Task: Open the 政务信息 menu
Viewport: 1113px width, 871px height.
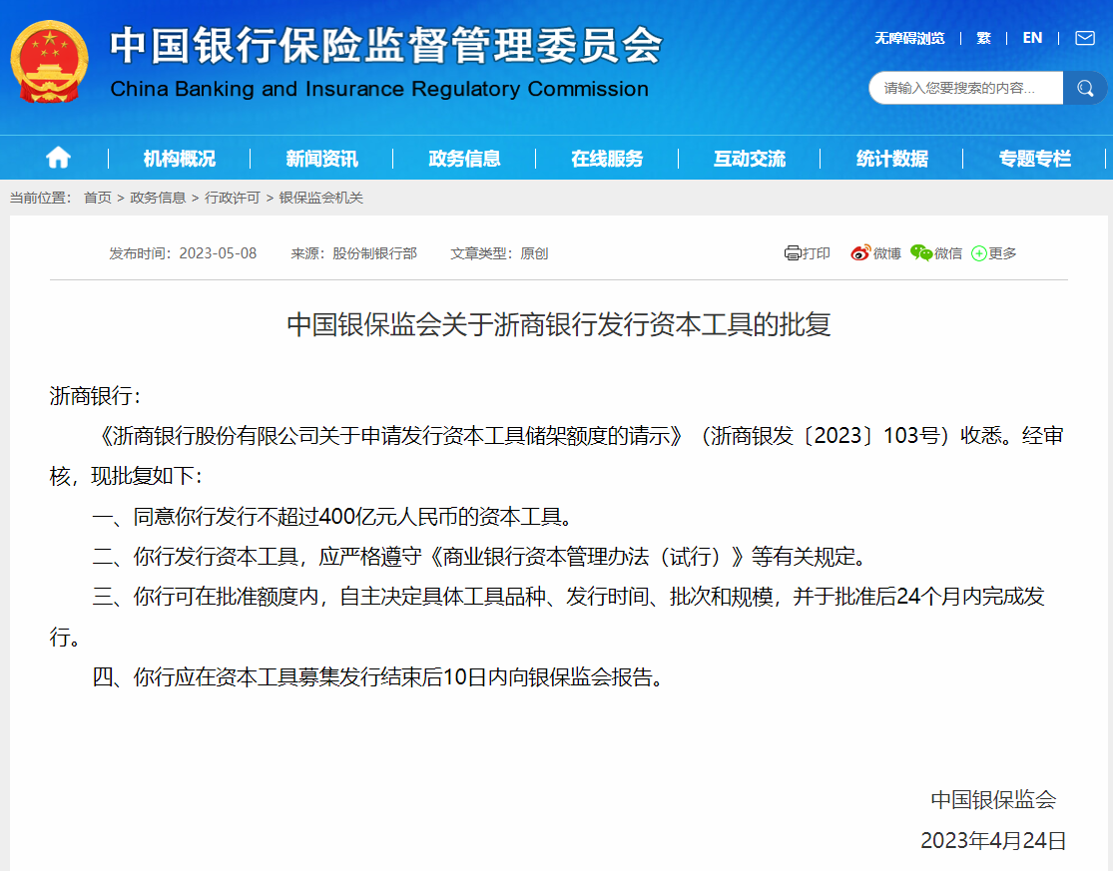Action: coord(464,159)
